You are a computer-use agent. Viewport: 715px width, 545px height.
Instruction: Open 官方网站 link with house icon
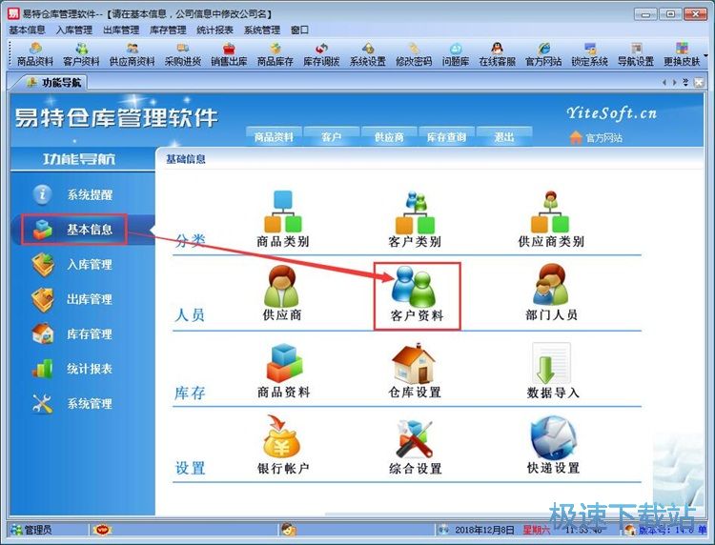pos(596,137)
